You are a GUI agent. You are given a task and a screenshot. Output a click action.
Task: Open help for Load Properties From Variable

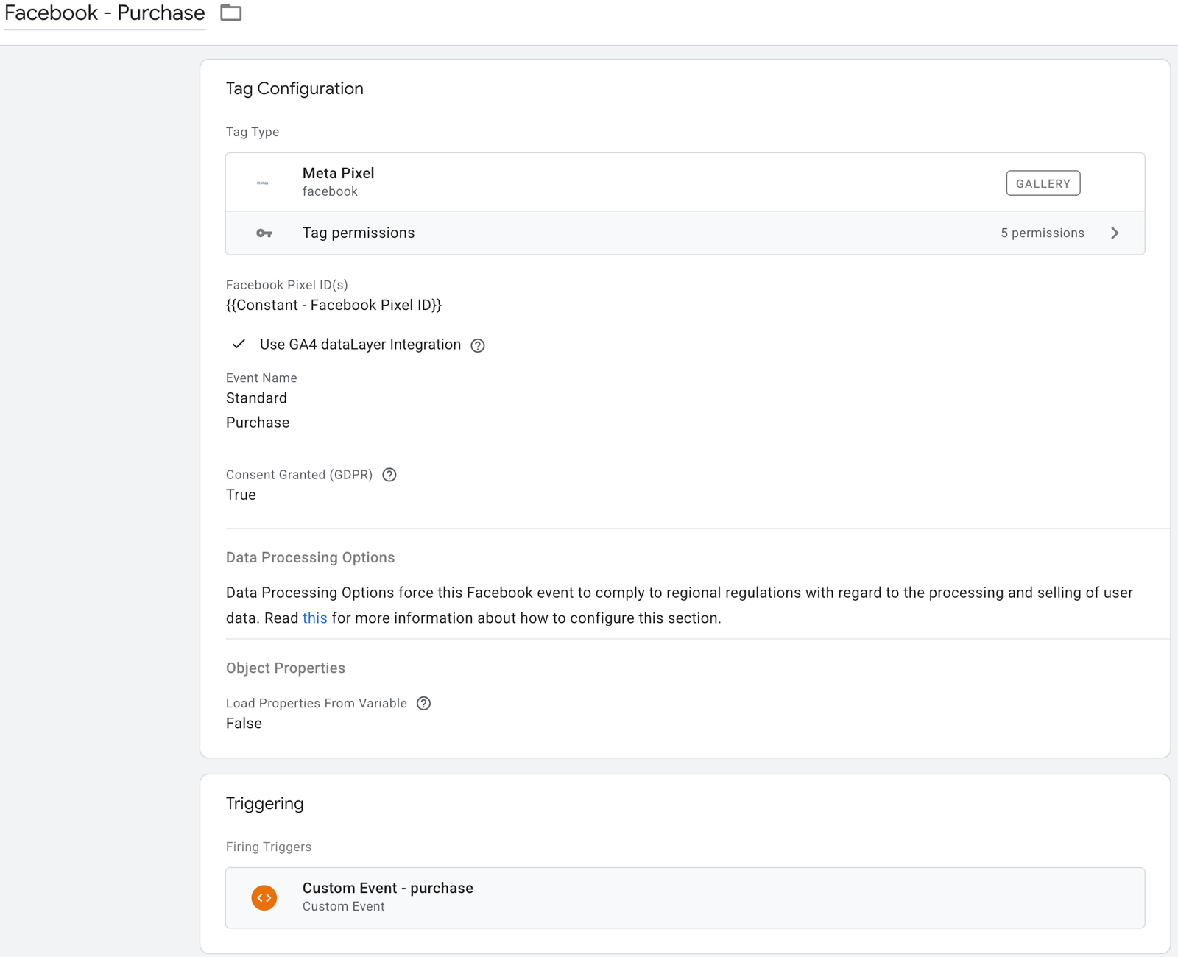[x=424, y=704]
